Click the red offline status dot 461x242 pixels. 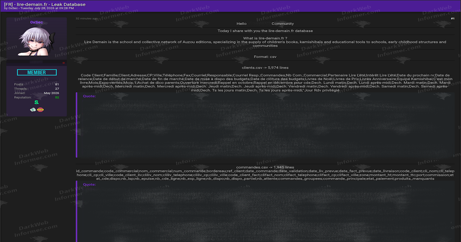[x=64, y=63]
